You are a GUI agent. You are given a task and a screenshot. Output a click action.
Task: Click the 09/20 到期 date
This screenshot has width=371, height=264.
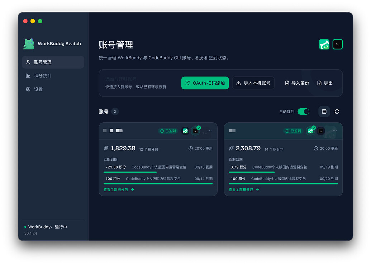329,179
